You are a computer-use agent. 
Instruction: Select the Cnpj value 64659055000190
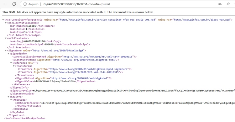point(34,41)
